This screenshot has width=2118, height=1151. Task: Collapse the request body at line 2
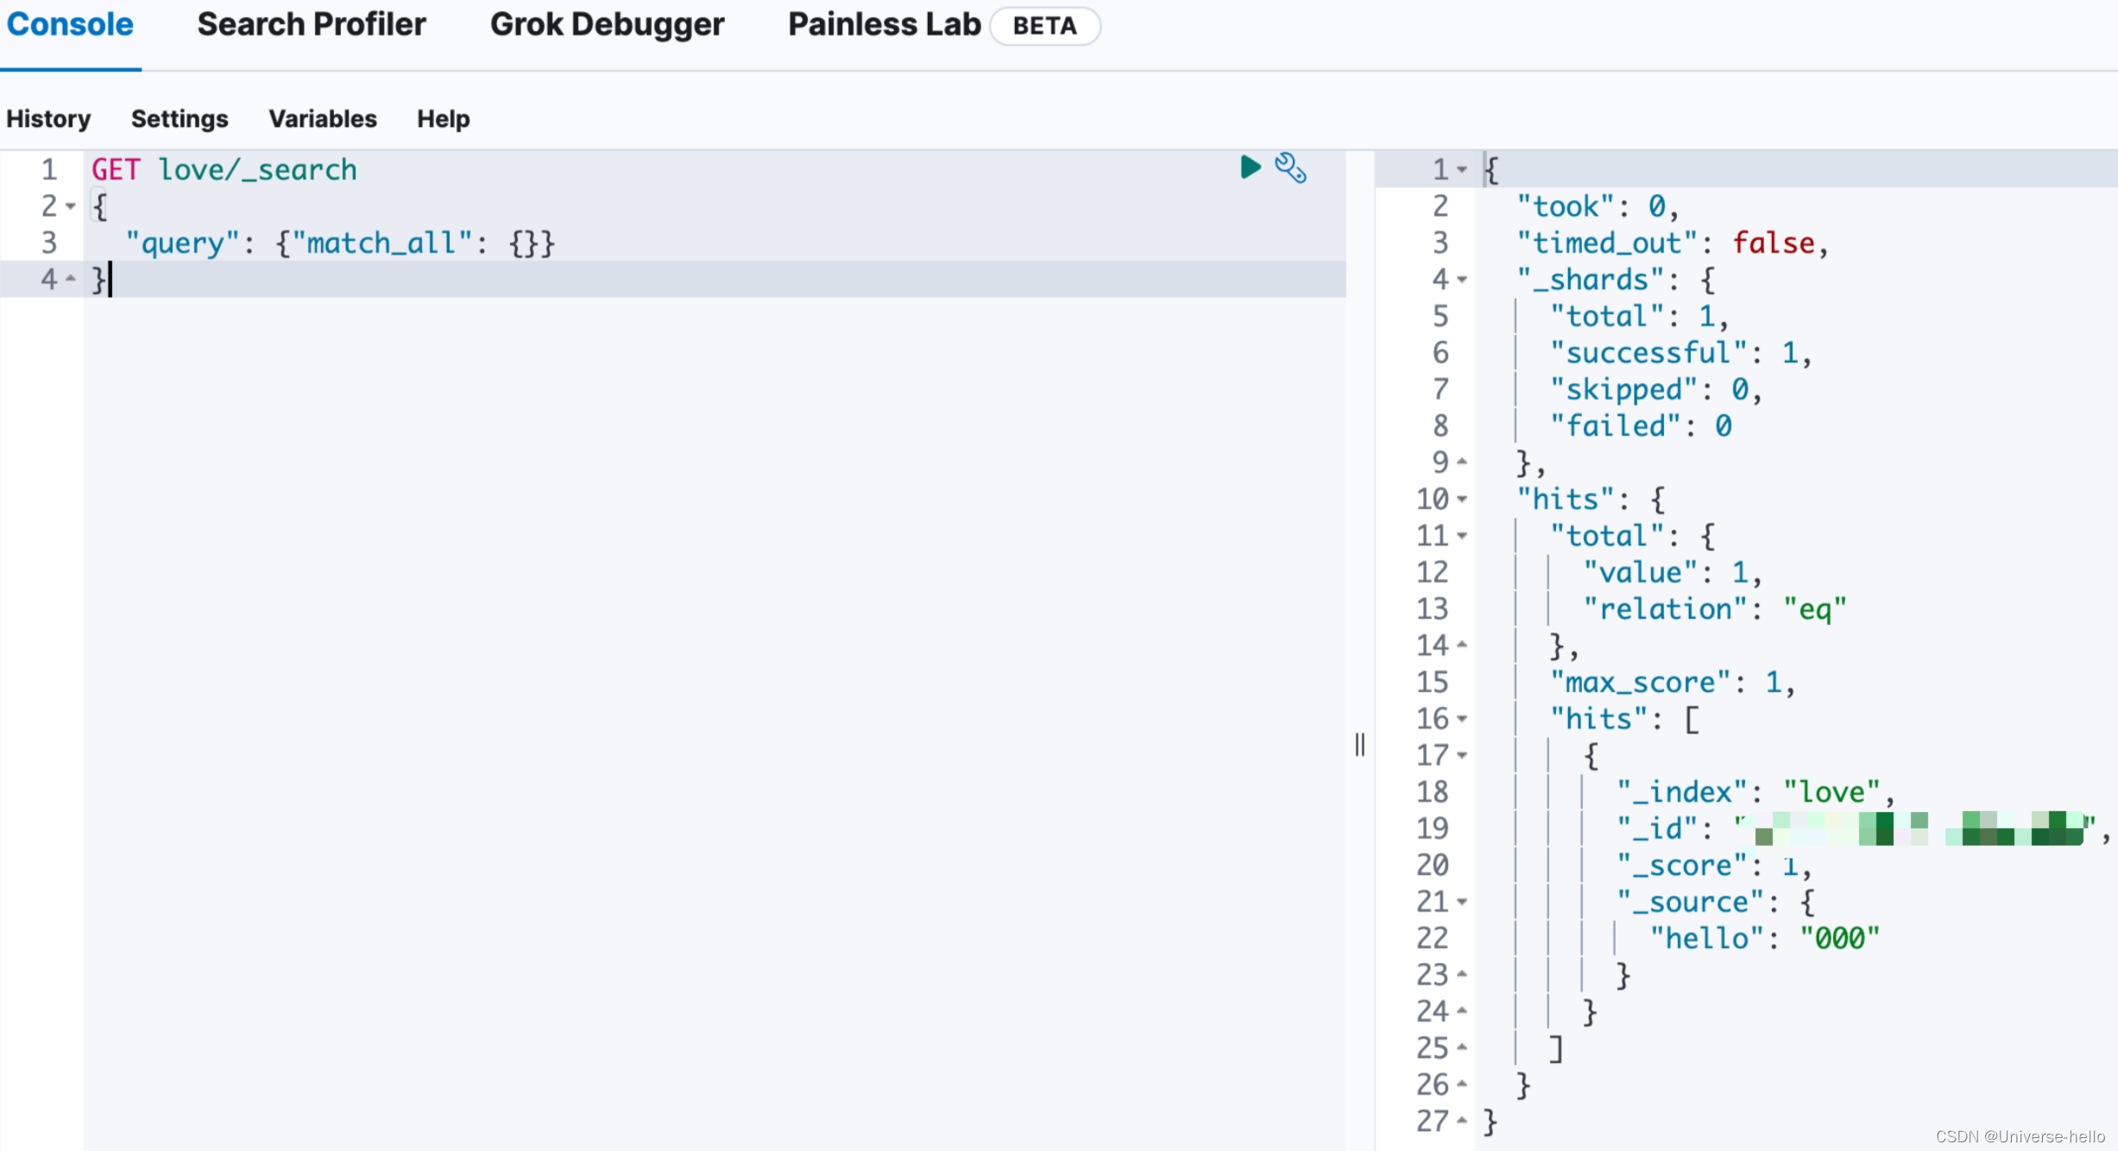pyautogui.click(x=72, y=206)
